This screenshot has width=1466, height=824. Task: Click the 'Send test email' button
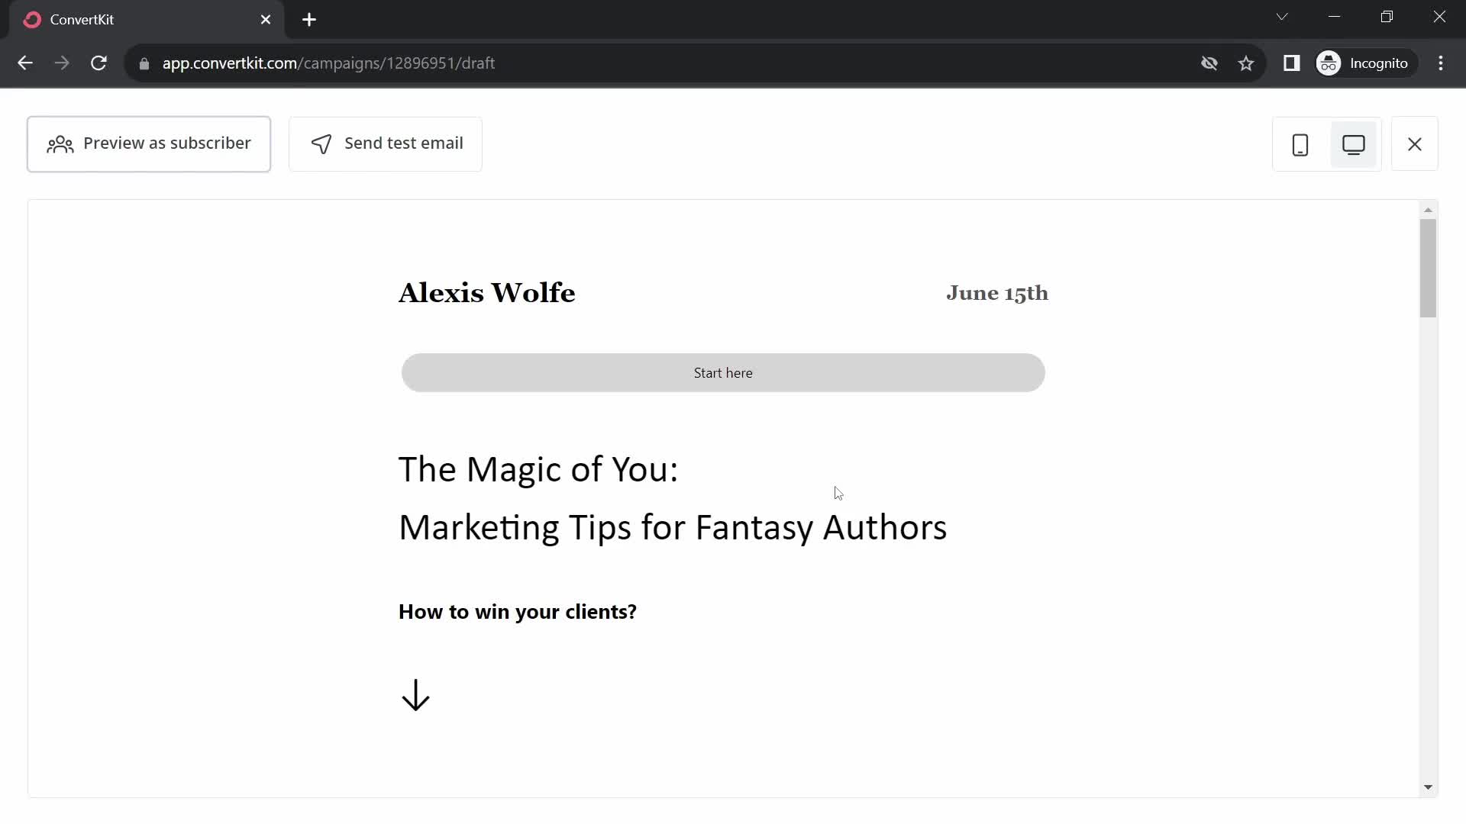pyautogui.click(x=386, y=143)
